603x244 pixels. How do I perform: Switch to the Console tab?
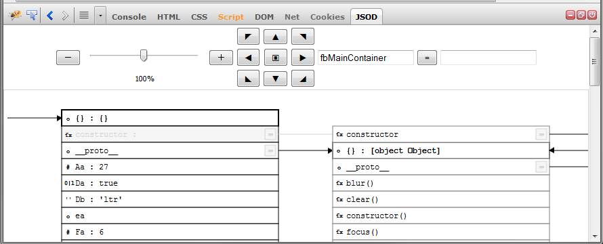[x=129, y=17]
